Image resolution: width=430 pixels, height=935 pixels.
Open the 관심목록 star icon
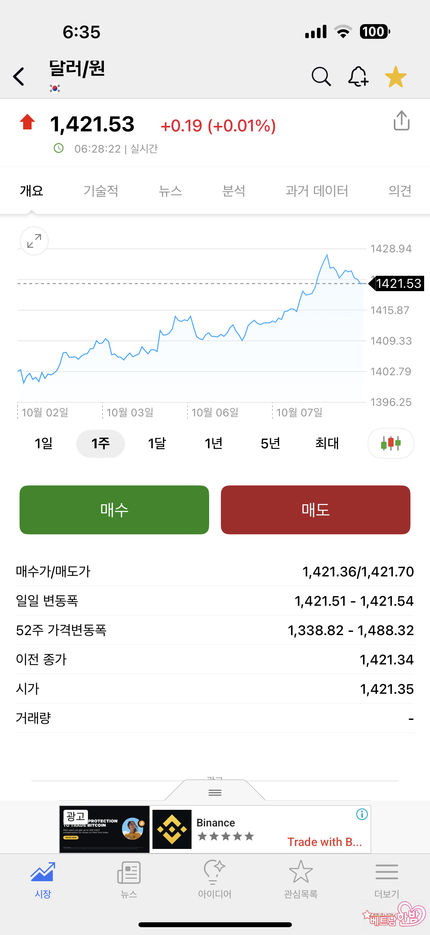coord(301,878)
